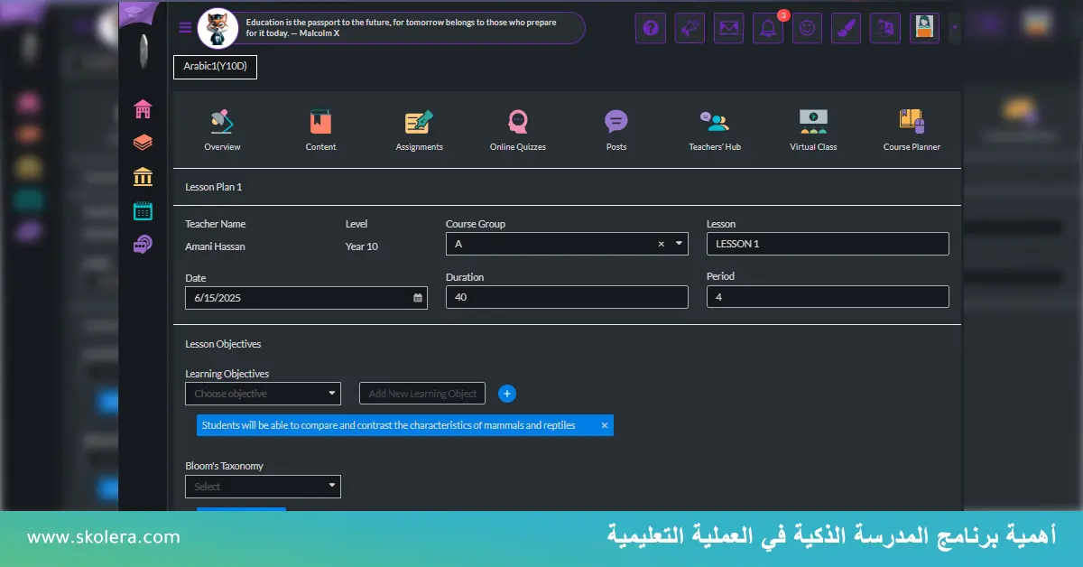
Task: Open the institution building icon in the sidebar
Action: [143, 176]
